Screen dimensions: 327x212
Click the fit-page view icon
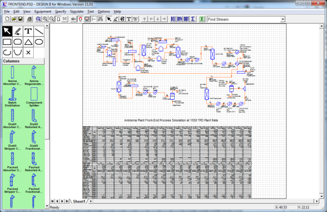(58, 19)
